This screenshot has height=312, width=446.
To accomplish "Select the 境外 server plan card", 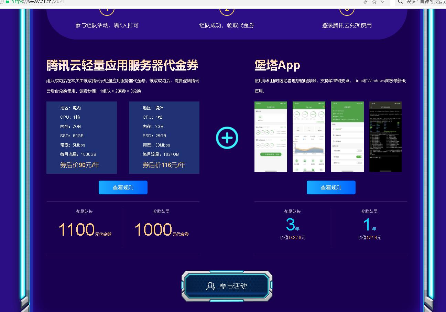I will (164, 137).
